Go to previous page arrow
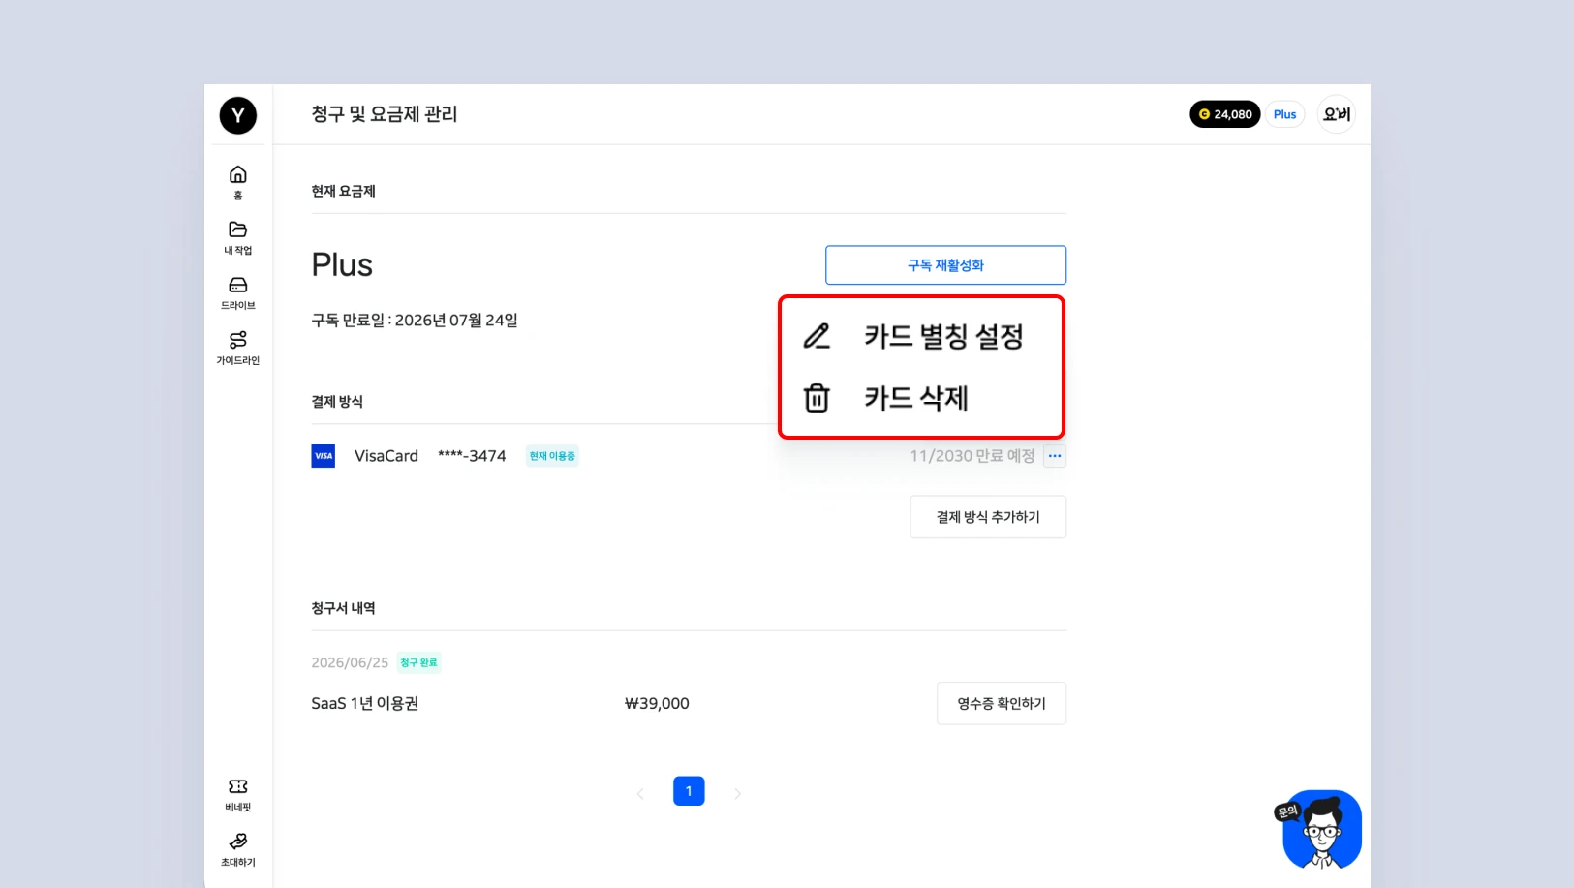The height and width of the screenshot is (888, 1574). (x=640, y=793)
